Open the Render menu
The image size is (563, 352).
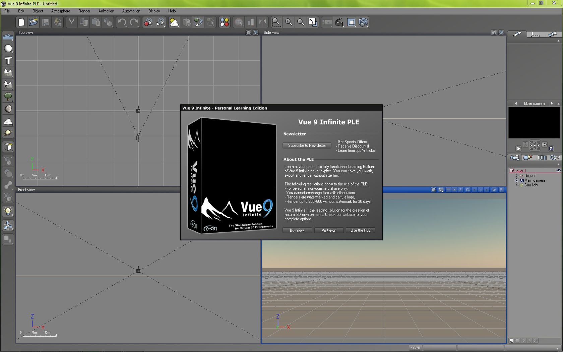coord(84,11)
